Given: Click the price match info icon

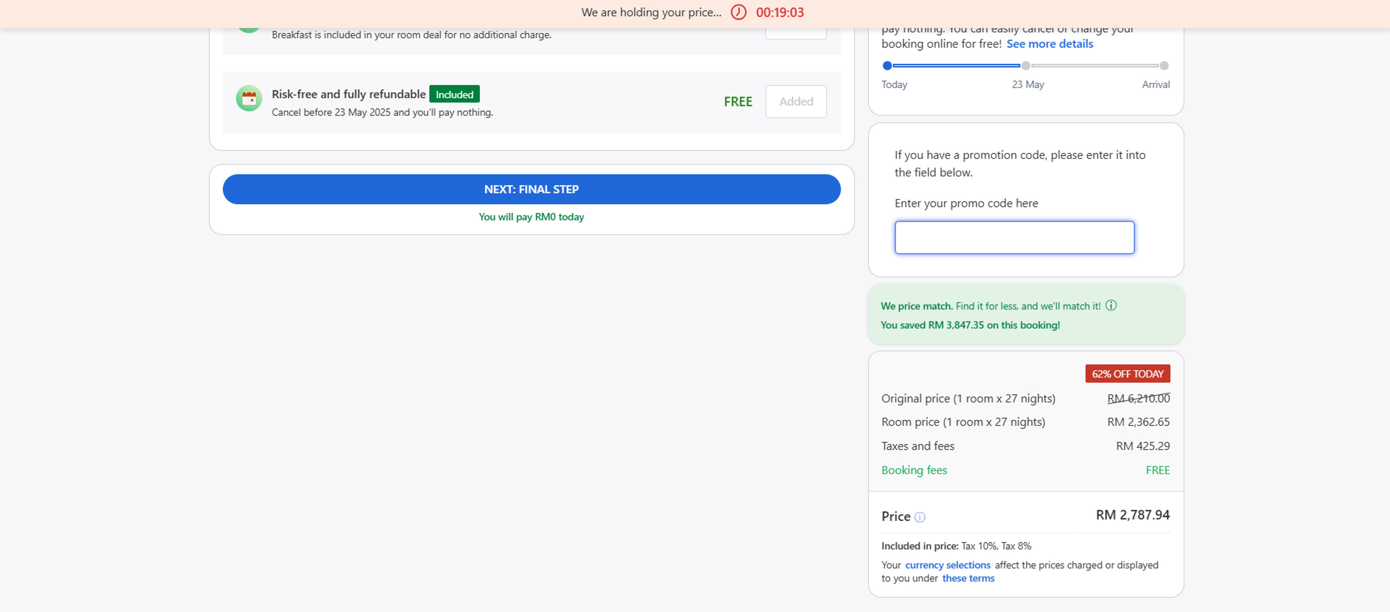Looking at the screenshot, I should coord(1111,305).
